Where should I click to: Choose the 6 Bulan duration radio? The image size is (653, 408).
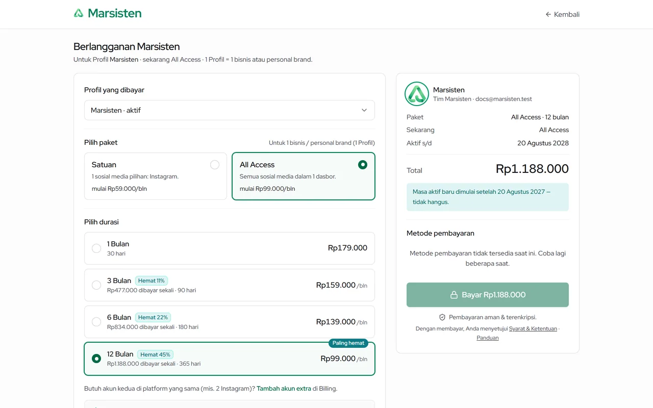tap(96, 322)
